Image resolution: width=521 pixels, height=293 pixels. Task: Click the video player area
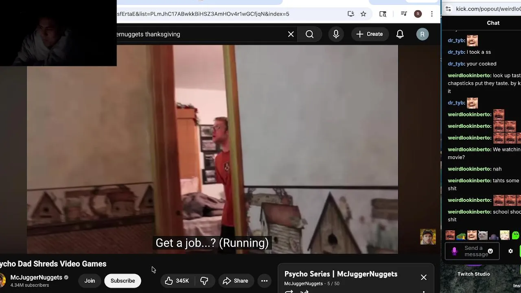[x=212, y=149]
